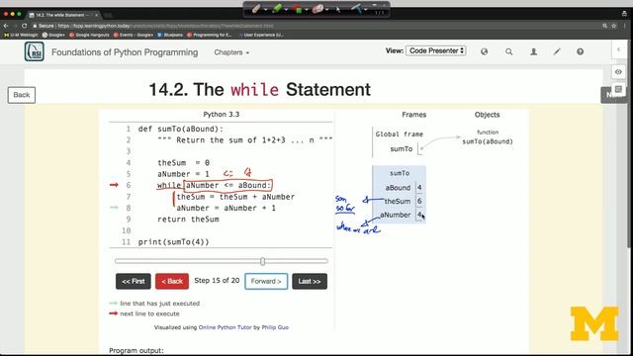
Task: Go back in the browser
Action: 6,26
